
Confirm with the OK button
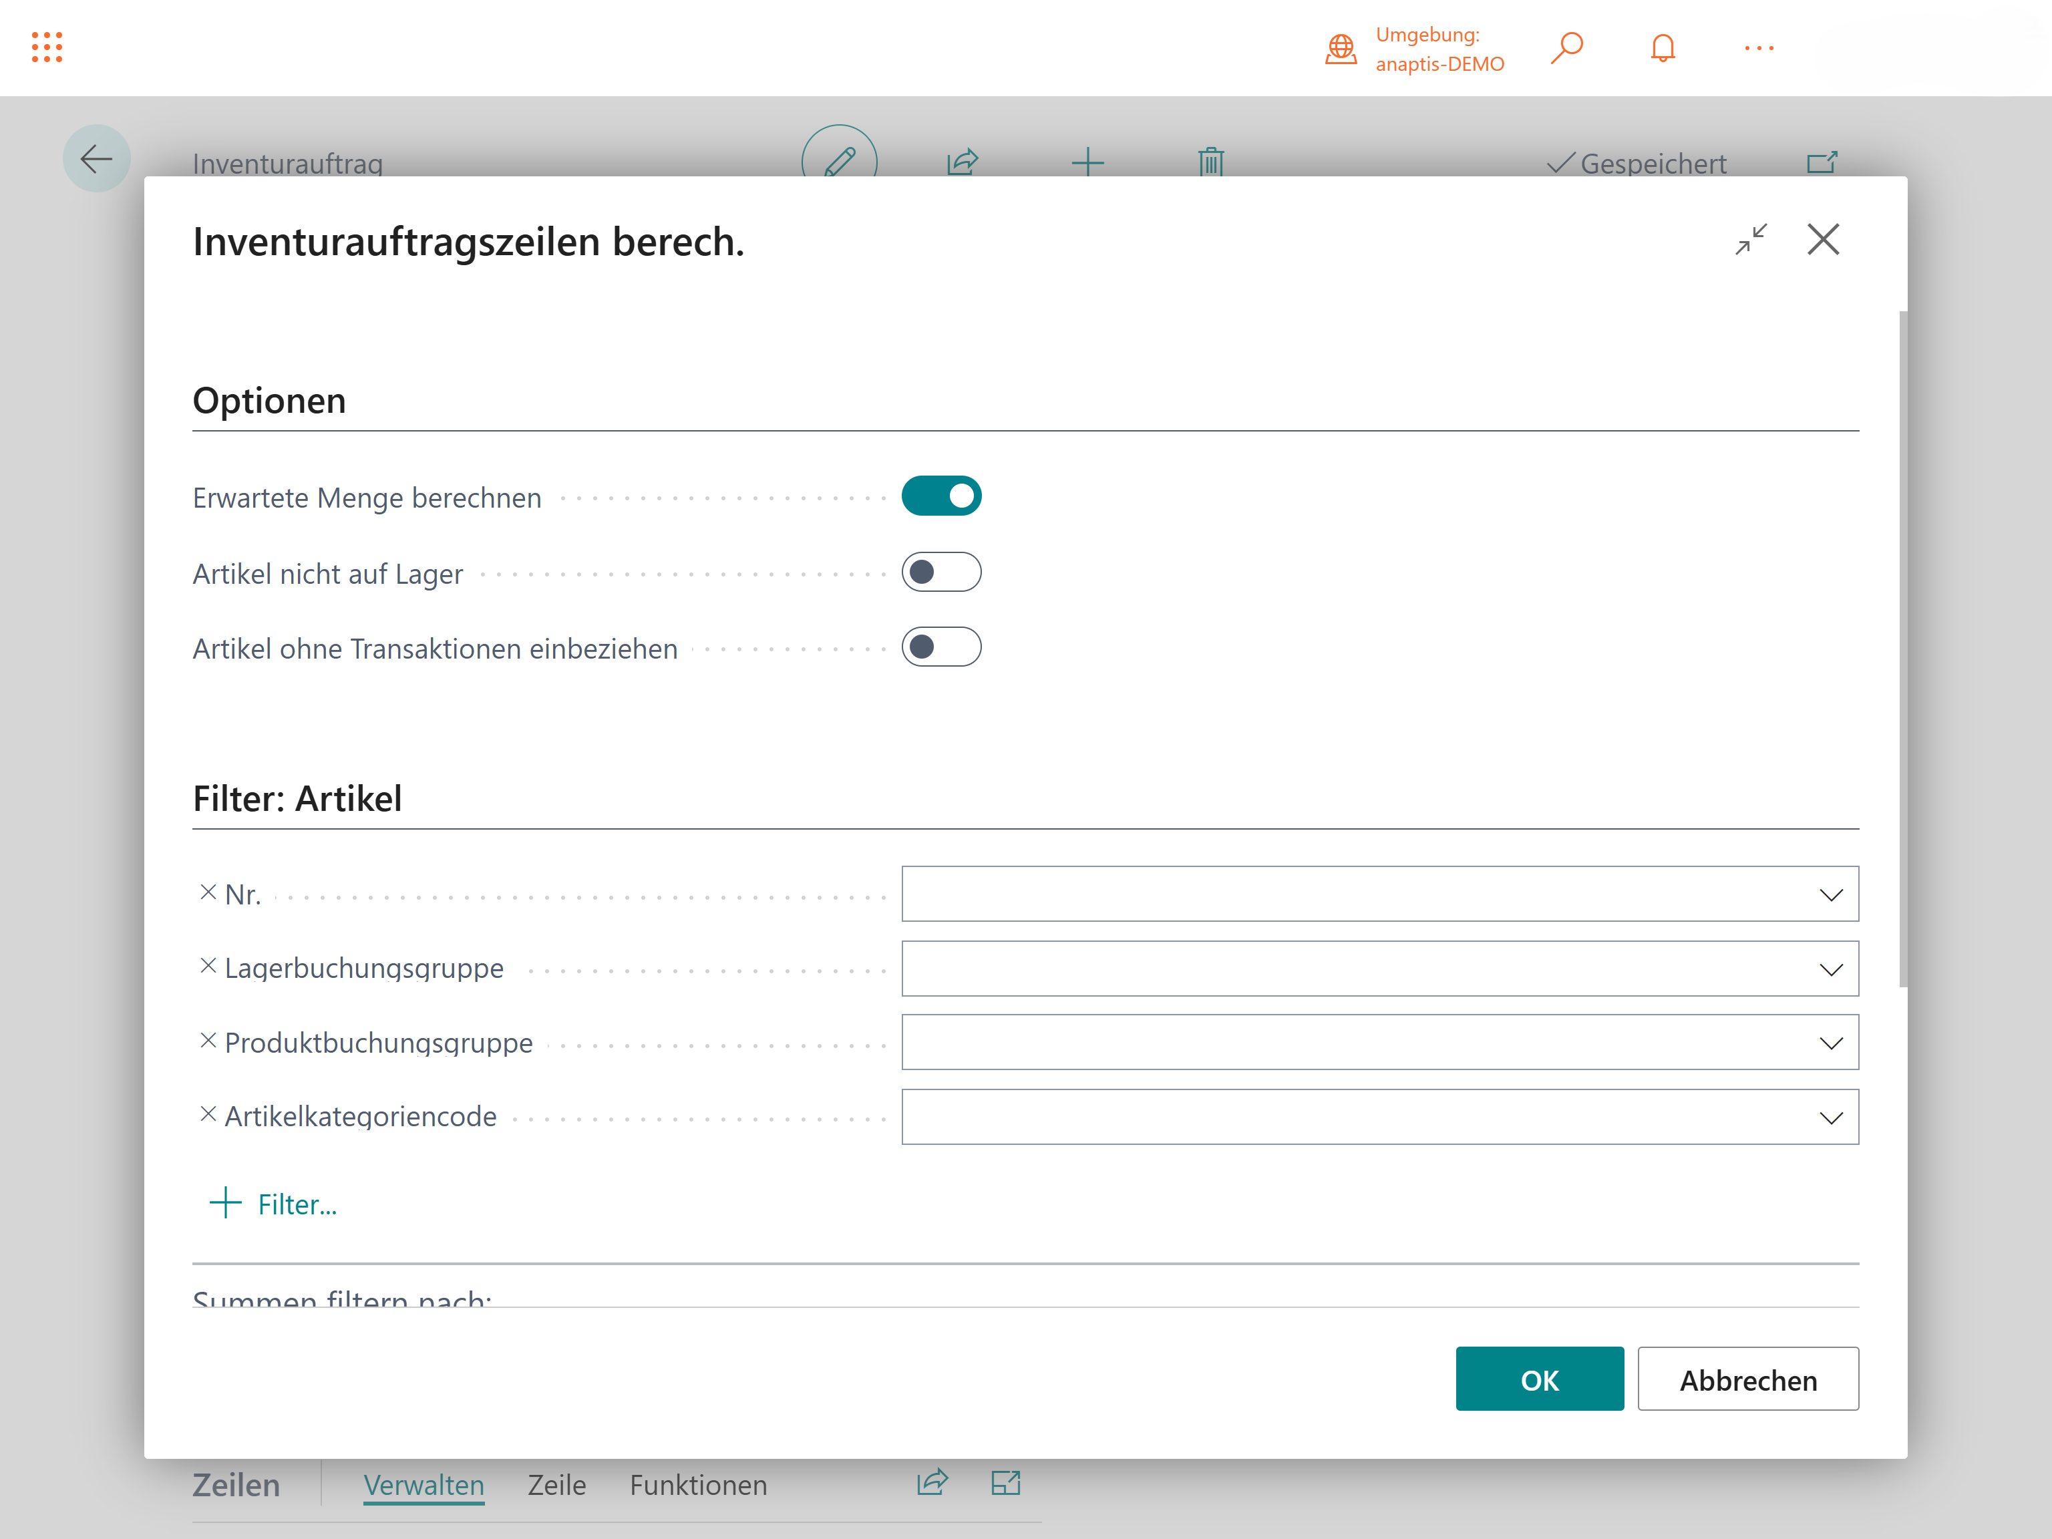(1540, 1379)
